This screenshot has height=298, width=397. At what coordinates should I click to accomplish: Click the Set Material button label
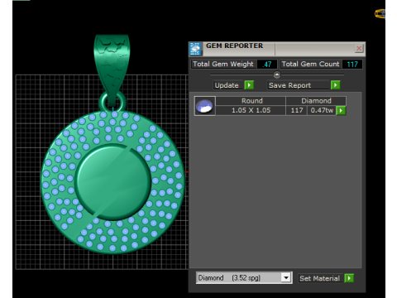[320, 278]
